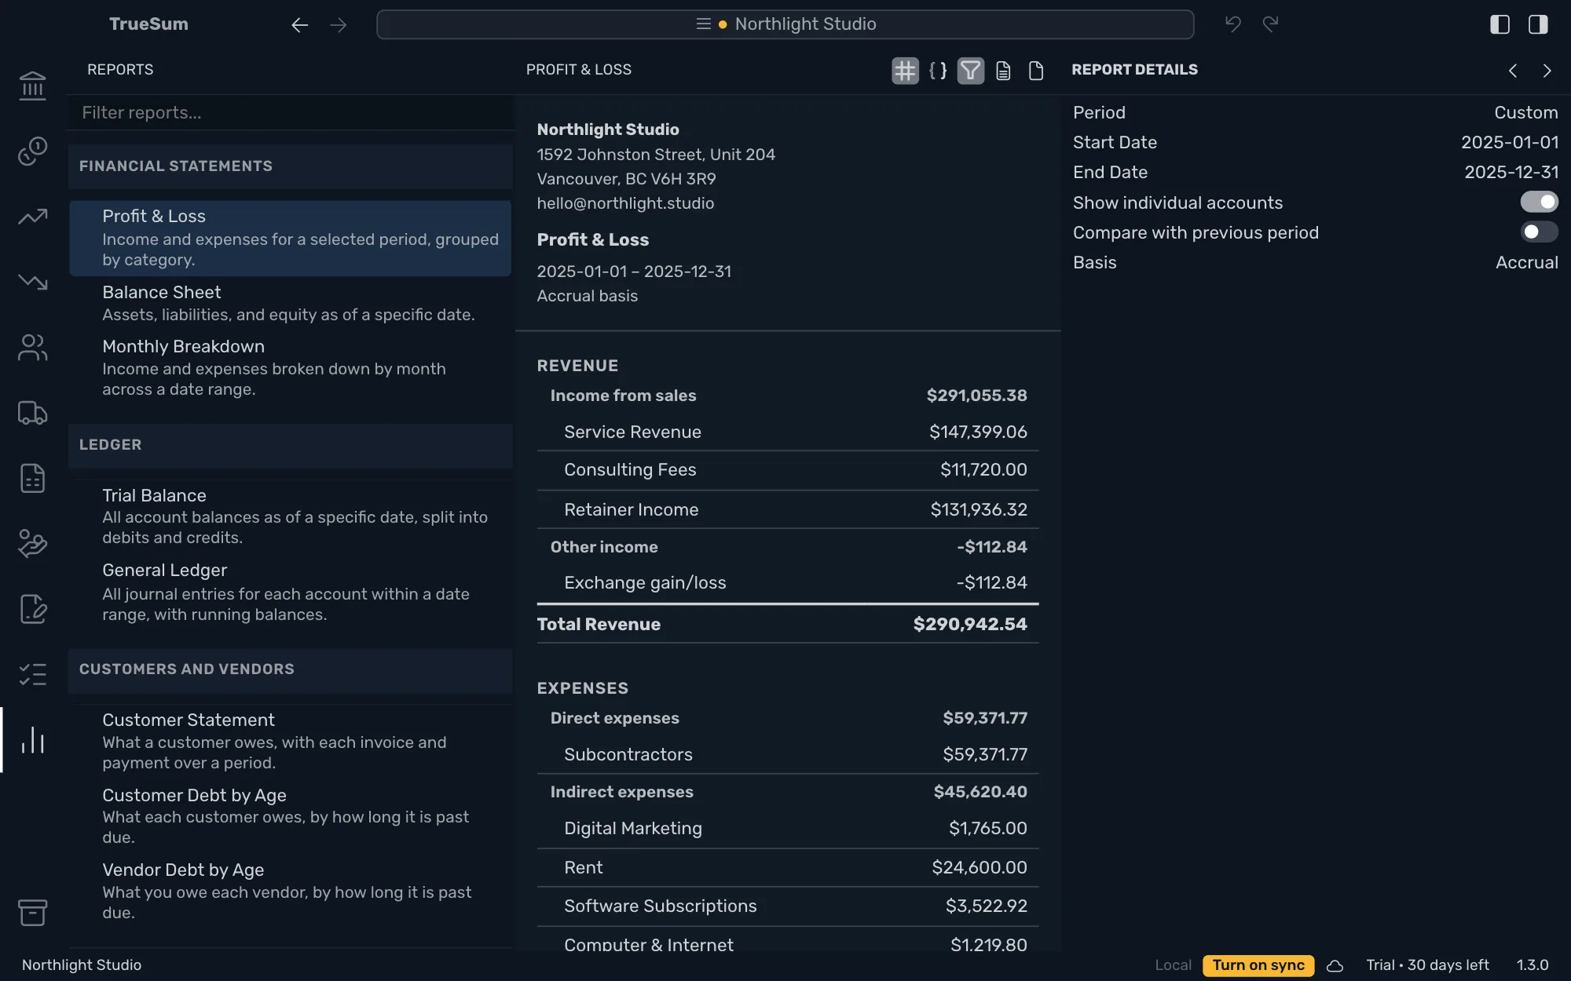Open the edit document sidebar icon
The image size is (1571, 981).
tap(32, 609)
